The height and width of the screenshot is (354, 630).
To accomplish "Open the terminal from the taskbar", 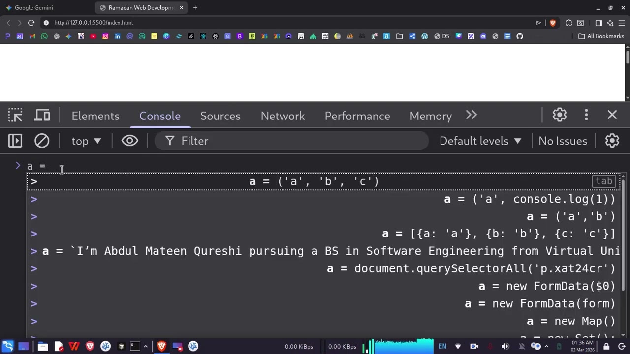I will [x=135, y=346].
